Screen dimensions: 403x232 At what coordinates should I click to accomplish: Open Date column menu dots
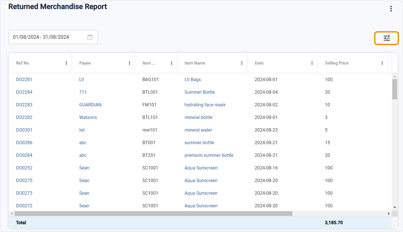click(312, 63)
